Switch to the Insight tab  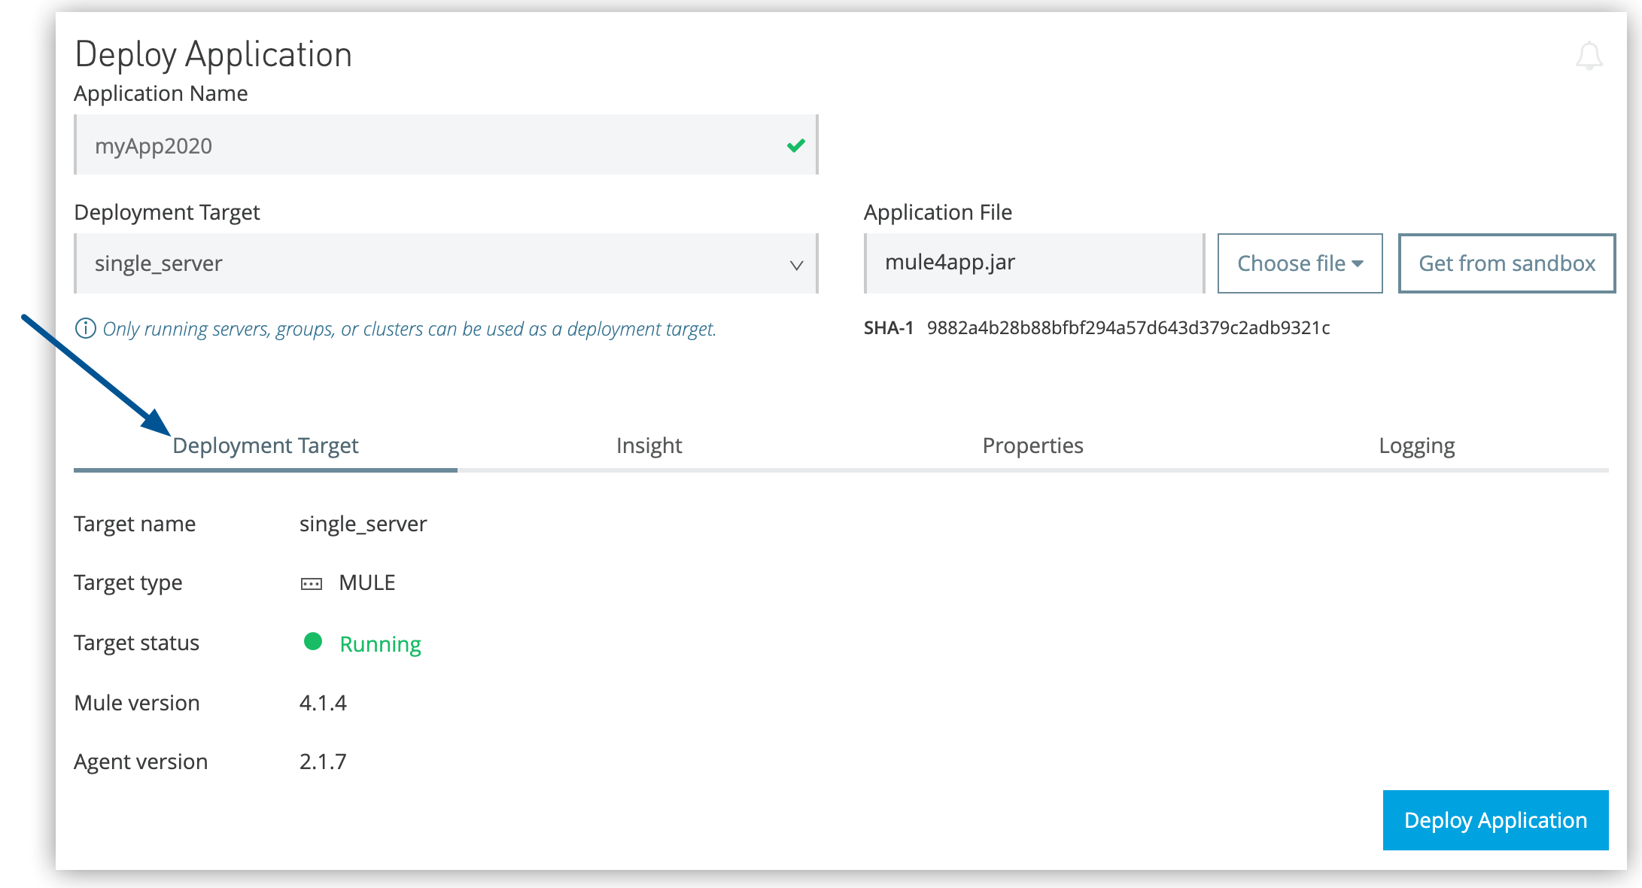pyautogui.click(x=648, y=445)
